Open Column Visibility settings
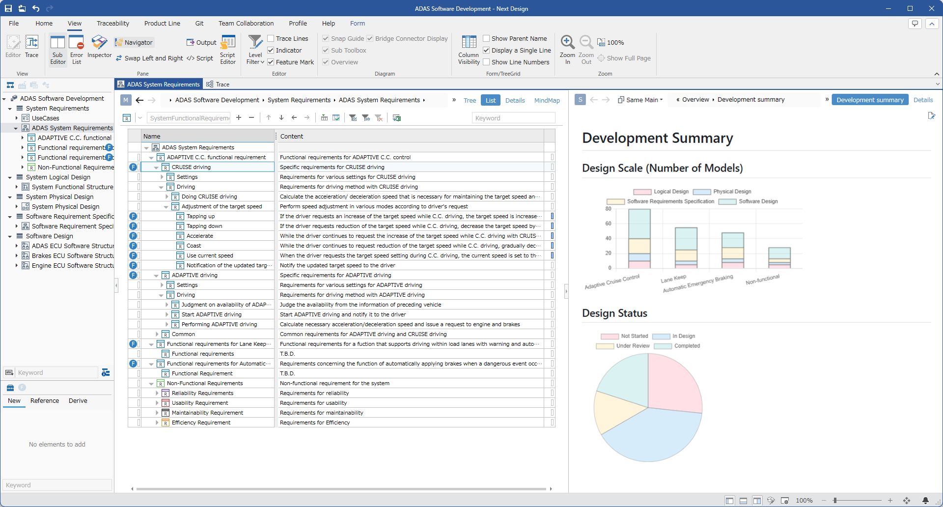The height and width of the screenshot is (507, 943). 469,49
